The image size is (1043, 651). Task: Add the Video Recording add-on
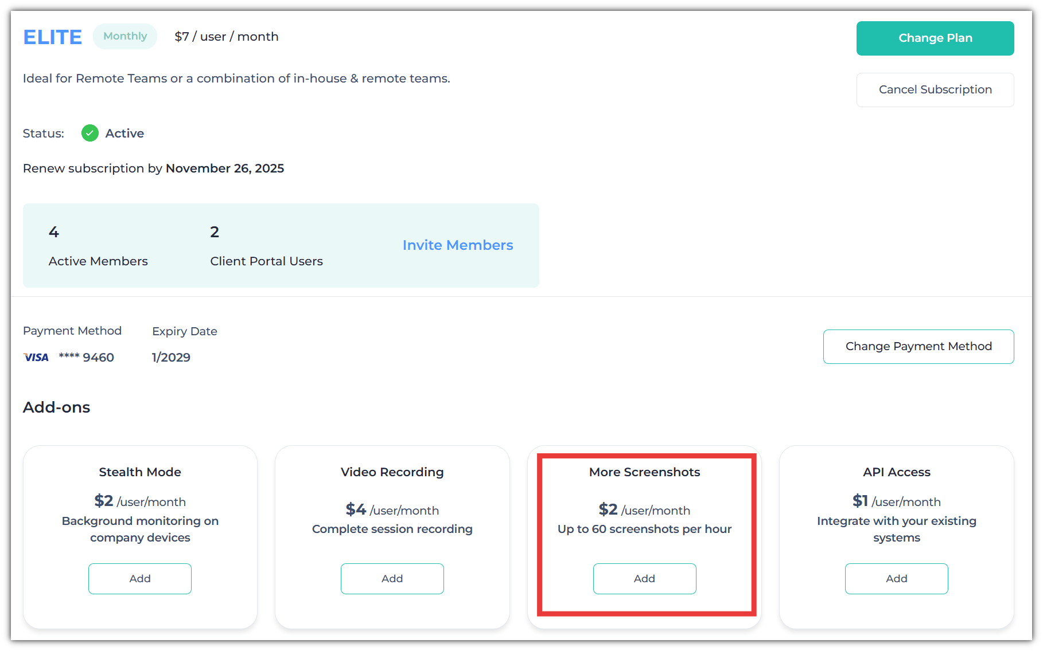[392, 579]
